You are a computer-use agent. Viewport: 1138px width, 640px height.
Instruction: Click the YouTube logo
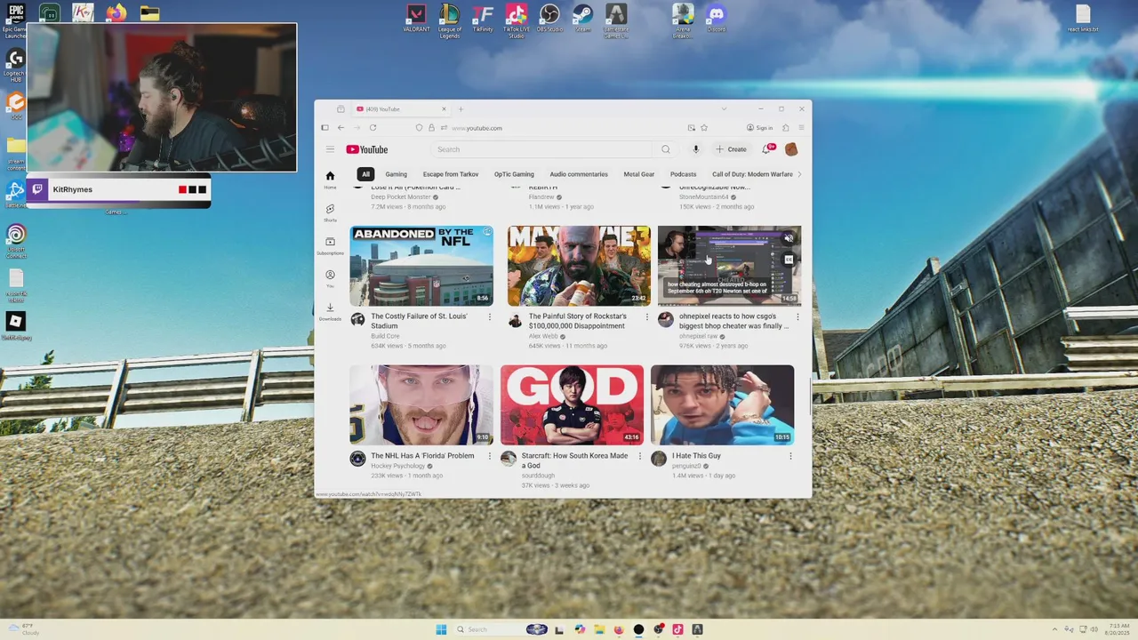[x=367, y=149]
